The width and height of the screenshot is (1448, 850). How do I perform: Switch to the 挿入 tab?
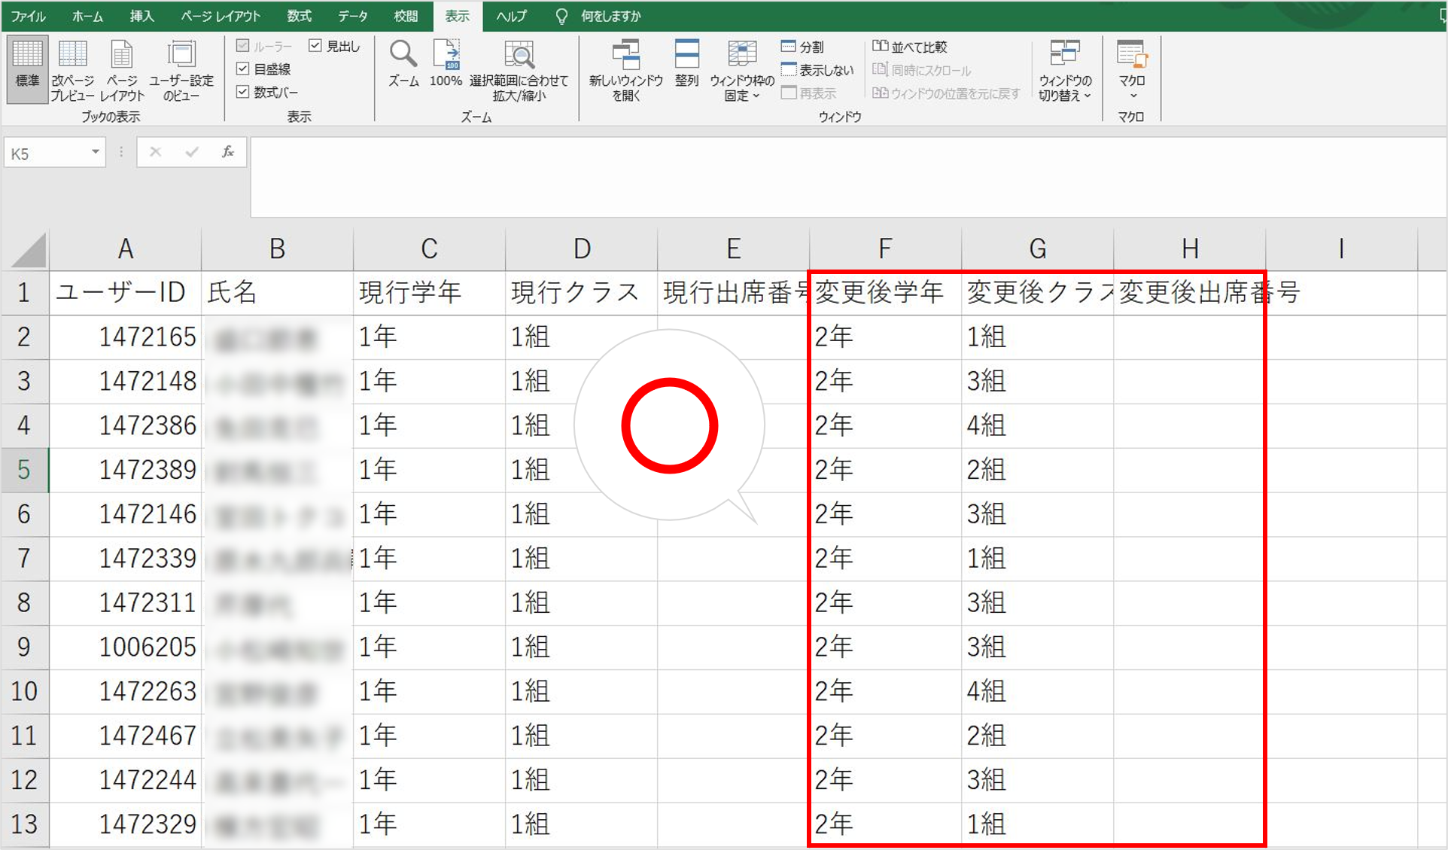[141, 16]
